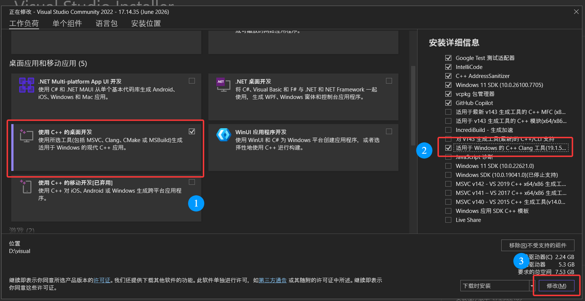The width and height of the screenshot is (585, 301).
Task: Check Windows SDK (10.0.19041.0) component
Action: tap(448, 175)
